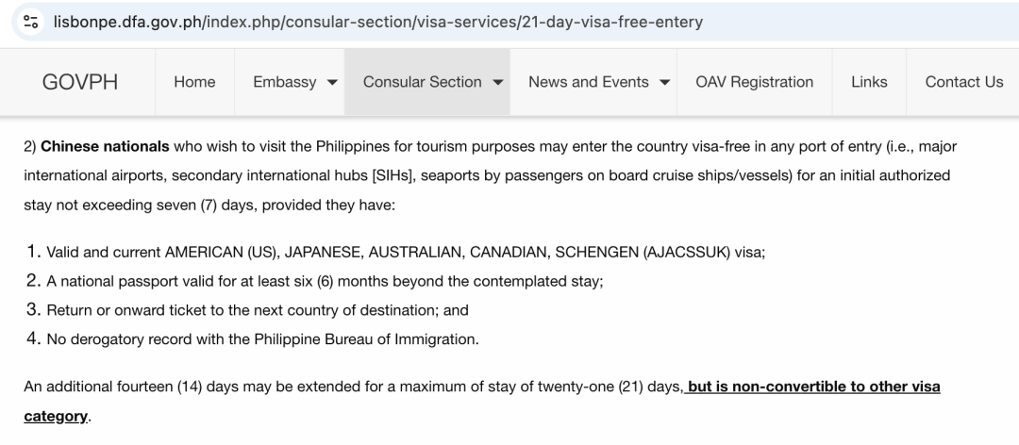
Task: Click the underlined "non-convertible to other visa" text
Action: [x=813, y=387]
